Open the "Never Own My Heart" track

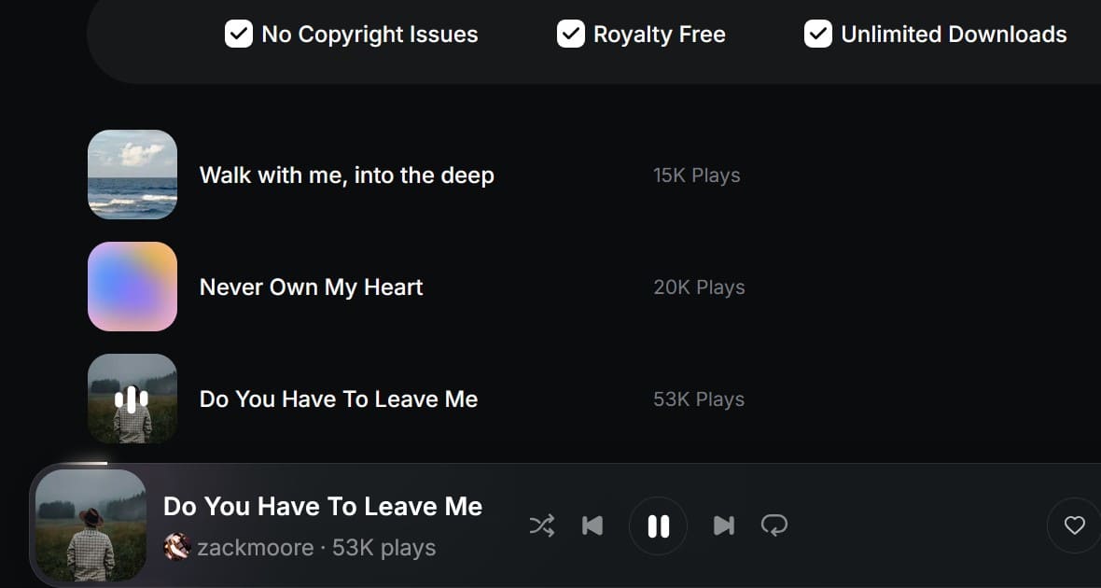[x=311, y=287]
